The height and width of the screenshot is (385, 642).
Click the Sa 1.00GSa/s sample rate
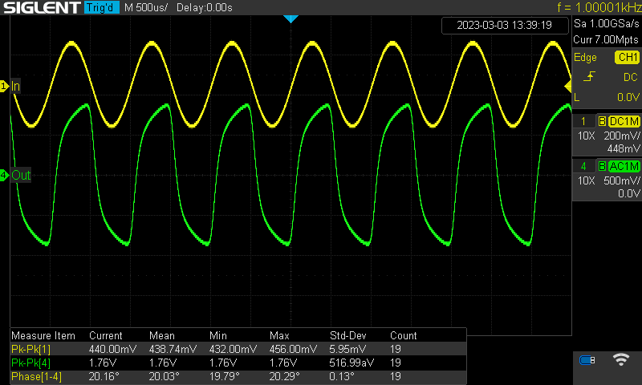click(606, 25)
